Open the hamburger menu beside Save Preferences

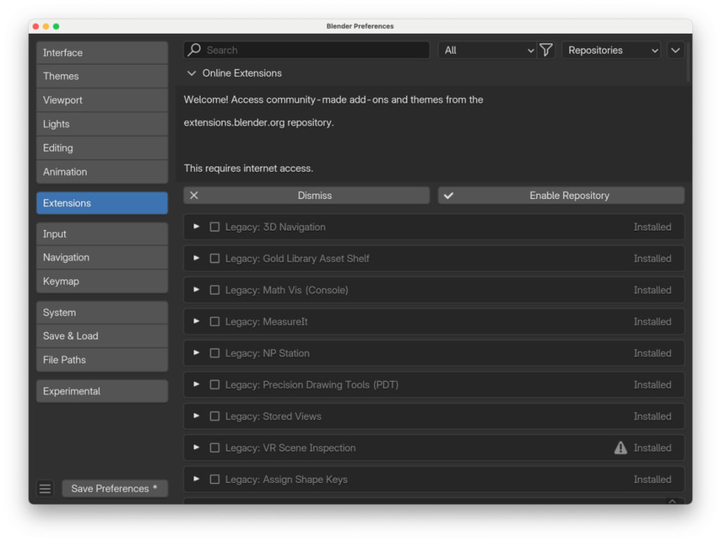(45, 489)
